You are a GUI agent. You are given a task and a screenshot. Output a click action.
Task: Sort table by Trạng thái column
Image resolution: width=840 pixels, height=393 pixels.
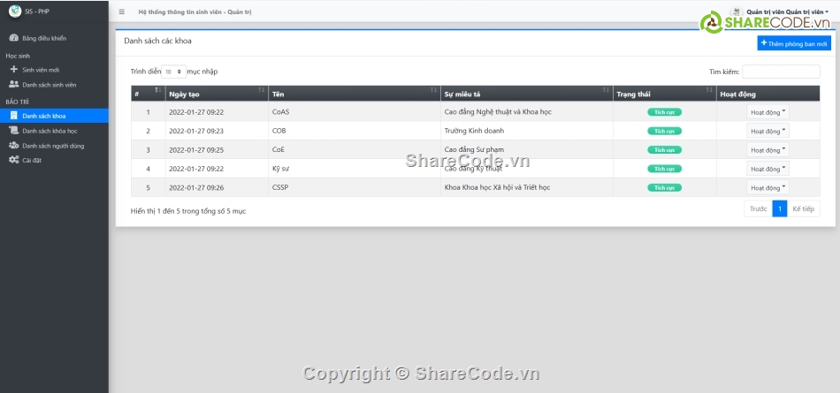[x=664, y=94]
